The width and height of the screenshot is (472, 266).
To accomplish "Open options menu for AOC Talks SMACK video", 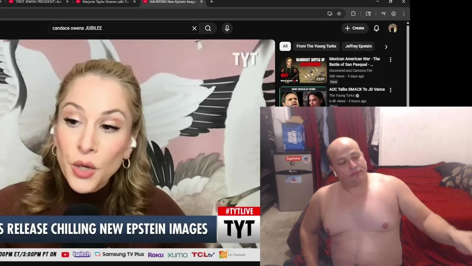I will [x=391, y=90].
